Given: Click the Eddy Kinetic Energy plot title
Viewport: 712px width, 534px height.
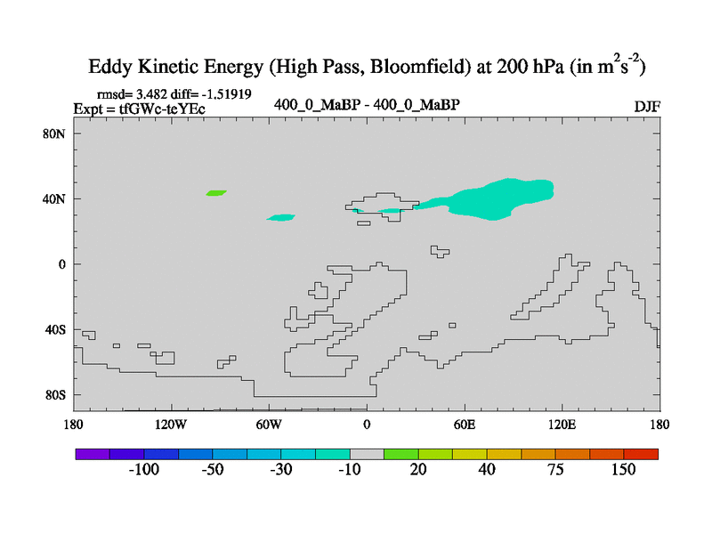Looking at the screenshot, I should pyautogui.click(x=366, y=67).
